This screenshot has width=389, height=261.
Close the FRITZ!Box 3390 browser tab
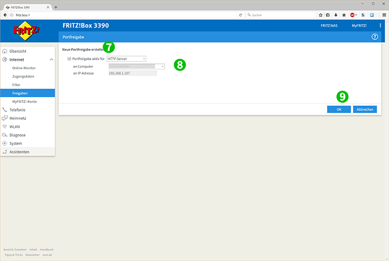[x=48, y=7]
